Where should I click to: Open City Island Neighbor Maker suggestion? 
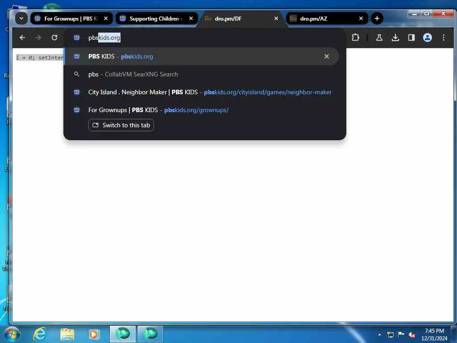201,92
